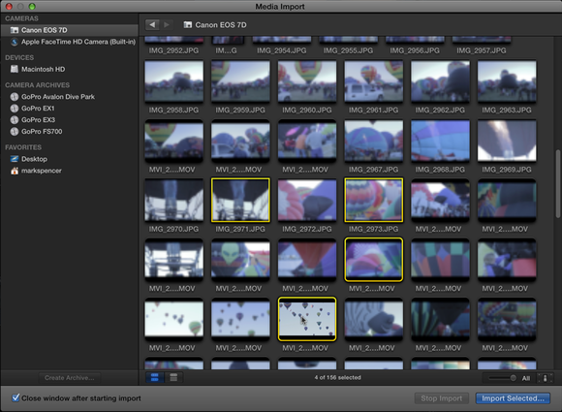The width and height of the screenshot is (562, 412).
Task: Switch to filmstrip view icon
Action: 155,377
